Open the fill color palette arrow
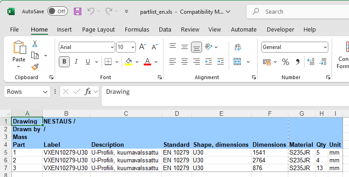This screenshot has width=349, height=177. pyautogui.click(x=137, y=62)
